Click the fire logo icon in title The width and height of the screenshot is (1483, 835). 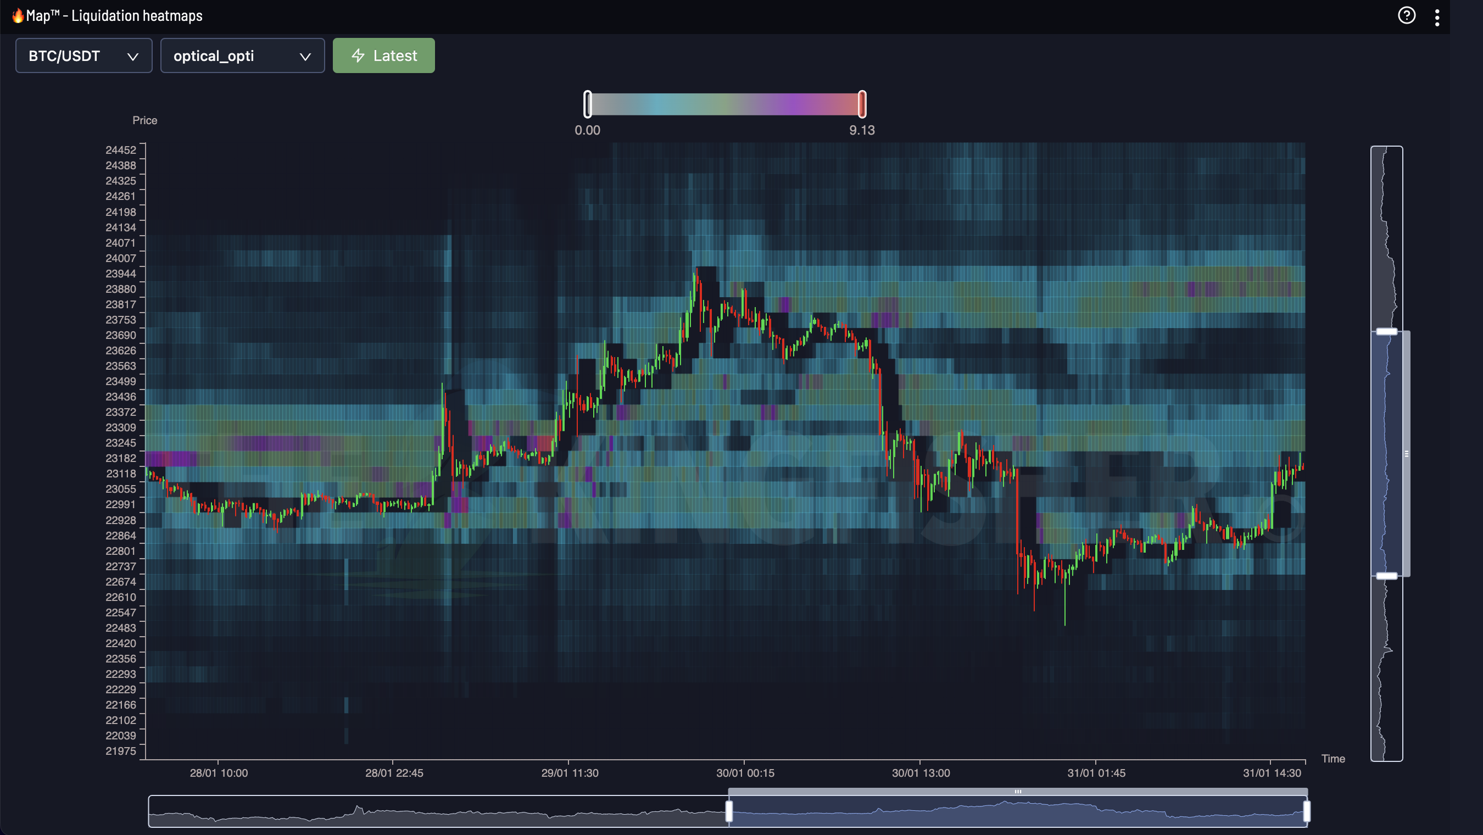tap(17, 15)
